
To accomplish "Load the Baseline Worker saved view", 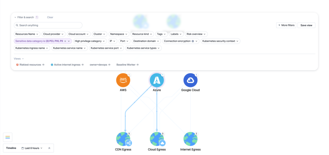I will point(126,65).
